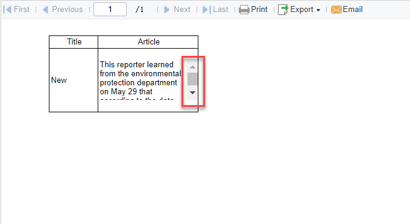Go to the First page label

22,10
